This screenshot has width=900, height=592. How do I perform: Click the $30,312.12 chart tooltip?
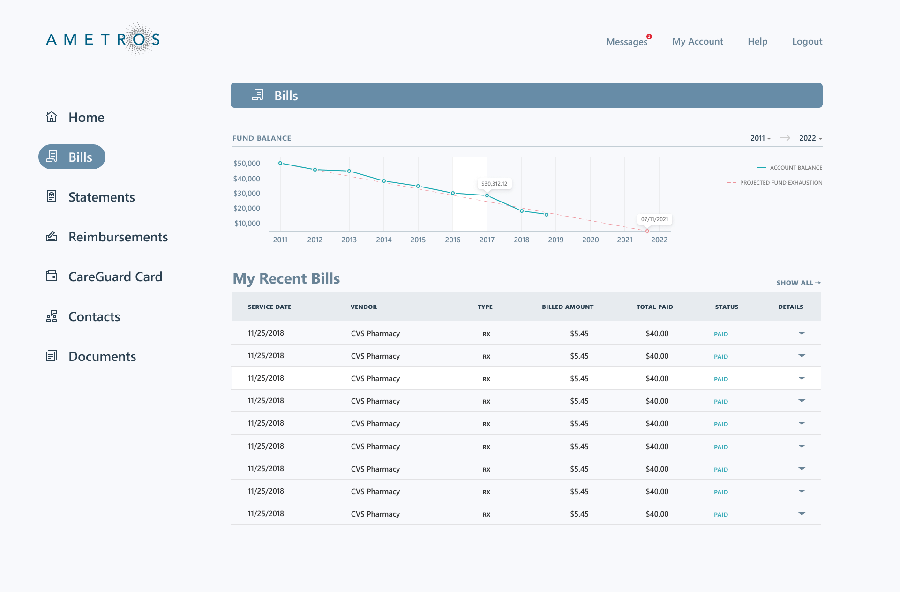tap(494, 184)
